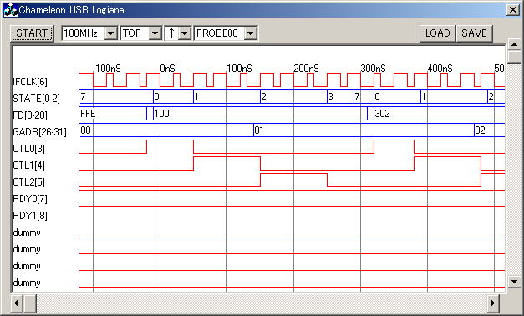
Task: Open the TOP trigger position dropdown
Action: pyautogui.click(x=155, y=33)
